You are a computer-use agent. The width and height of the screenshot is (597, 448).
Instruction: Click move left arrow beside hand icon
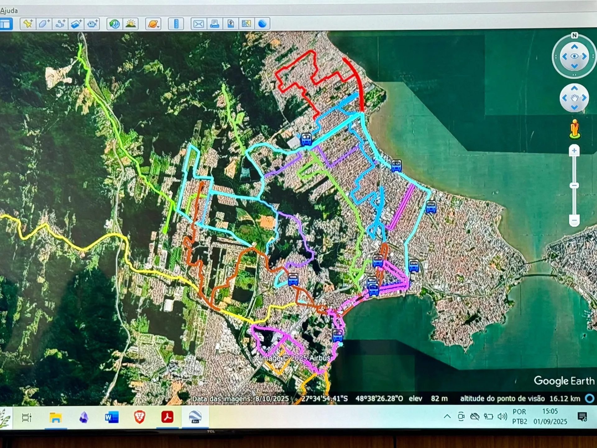(x=565, y=98)
